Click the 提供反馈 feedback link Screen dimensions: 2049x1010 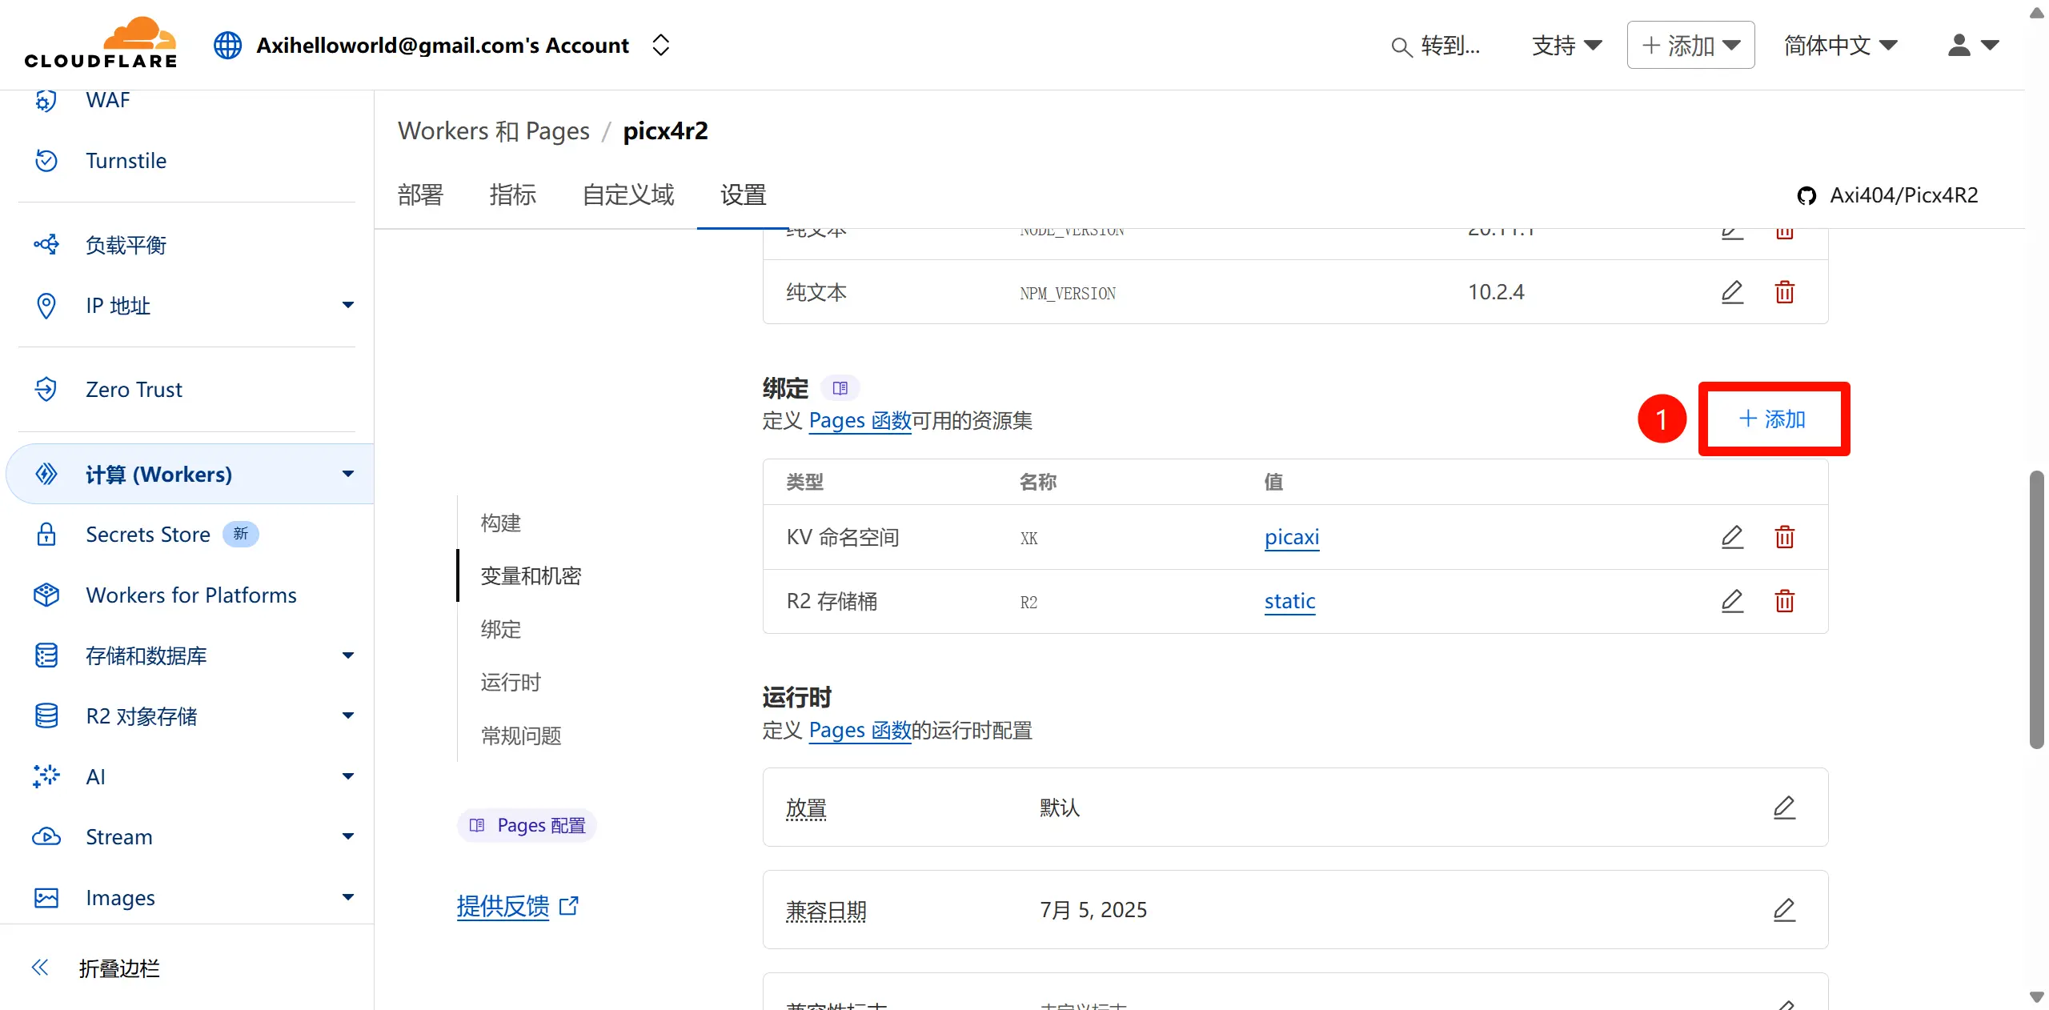pos(517,906)
